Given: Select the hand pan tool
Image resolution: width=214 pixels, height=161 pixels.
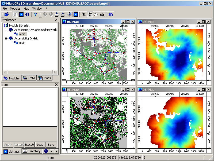Looking at the screenshot, I should click(96, 14).
